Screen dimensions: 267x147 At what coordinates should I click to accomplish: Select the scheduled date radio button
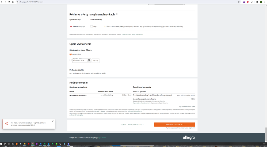[71, 60]
